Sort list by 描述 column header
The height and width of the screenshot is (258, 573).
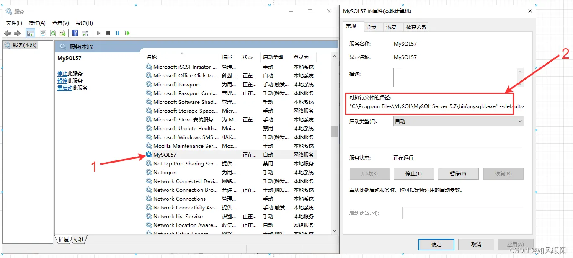(x=230, y=57)
